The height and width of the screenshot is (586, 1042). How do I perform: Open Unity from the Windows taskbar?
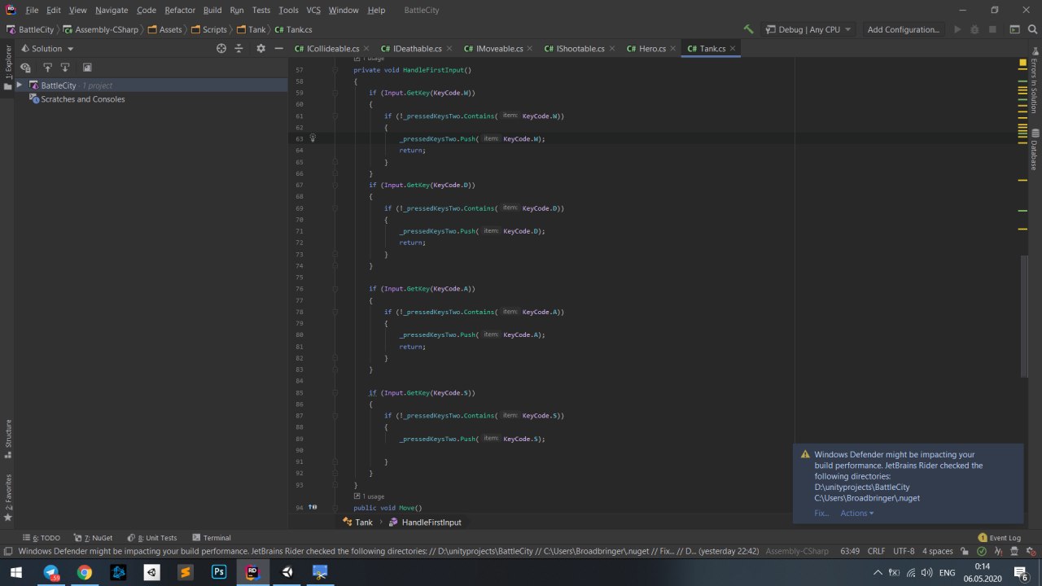coord(287,572)
